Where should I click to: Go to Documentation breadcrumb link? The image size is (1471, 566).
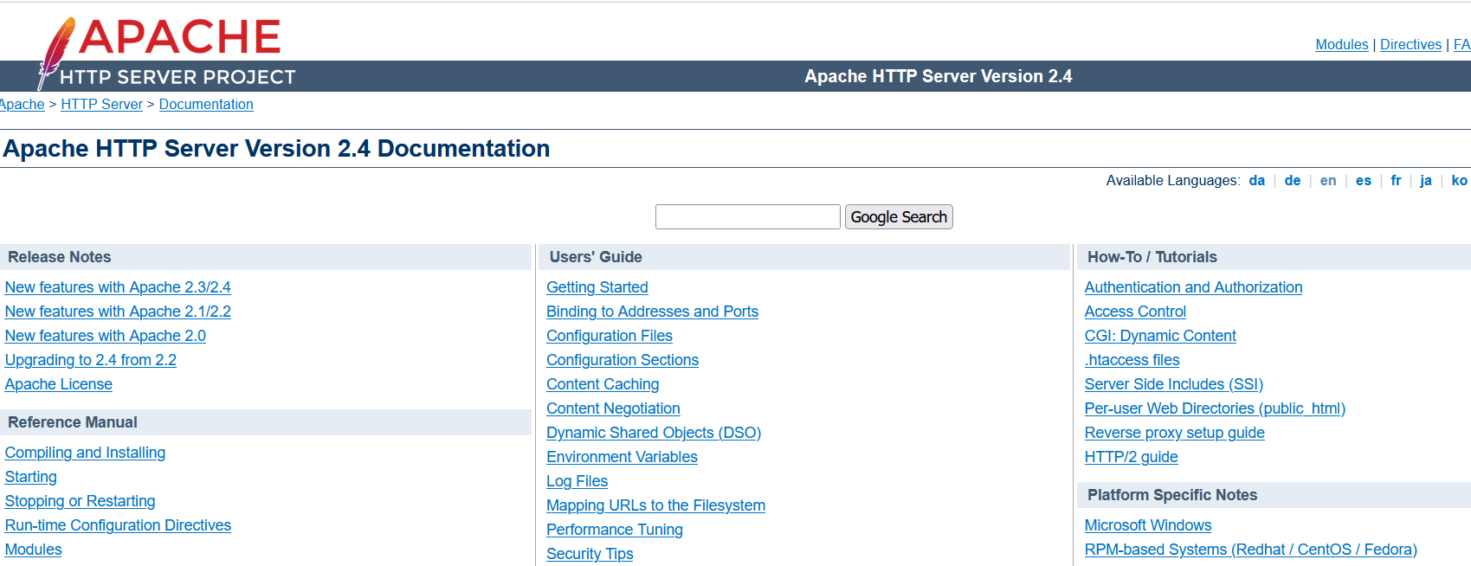pyautogui.click(x=206, y=104)
